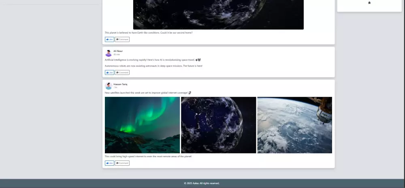Click the '30 min' timestamp

tap(117, 54)
